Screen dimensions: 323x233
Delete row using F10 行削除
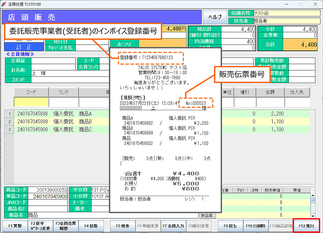click(256, 226)
